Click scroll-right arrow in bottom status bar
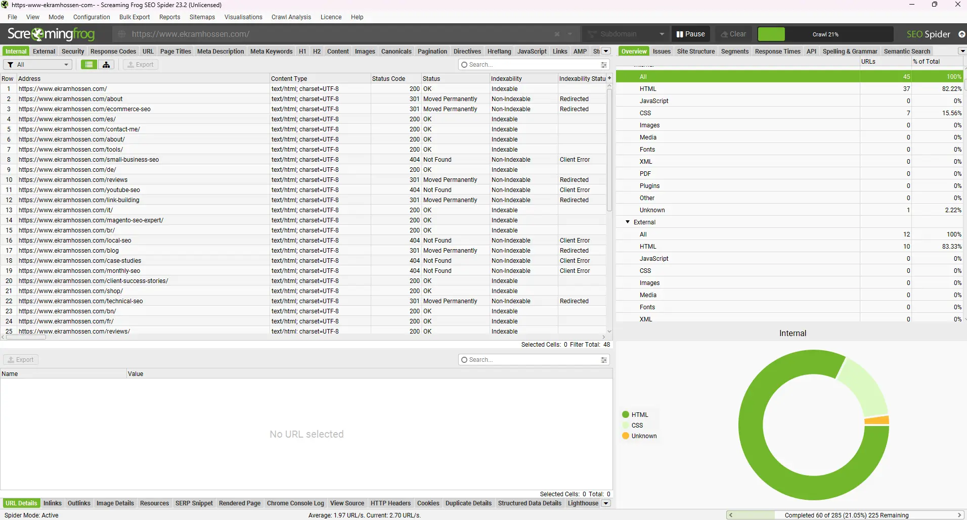This screenshot has width=967, height=520. coord(959,515)
